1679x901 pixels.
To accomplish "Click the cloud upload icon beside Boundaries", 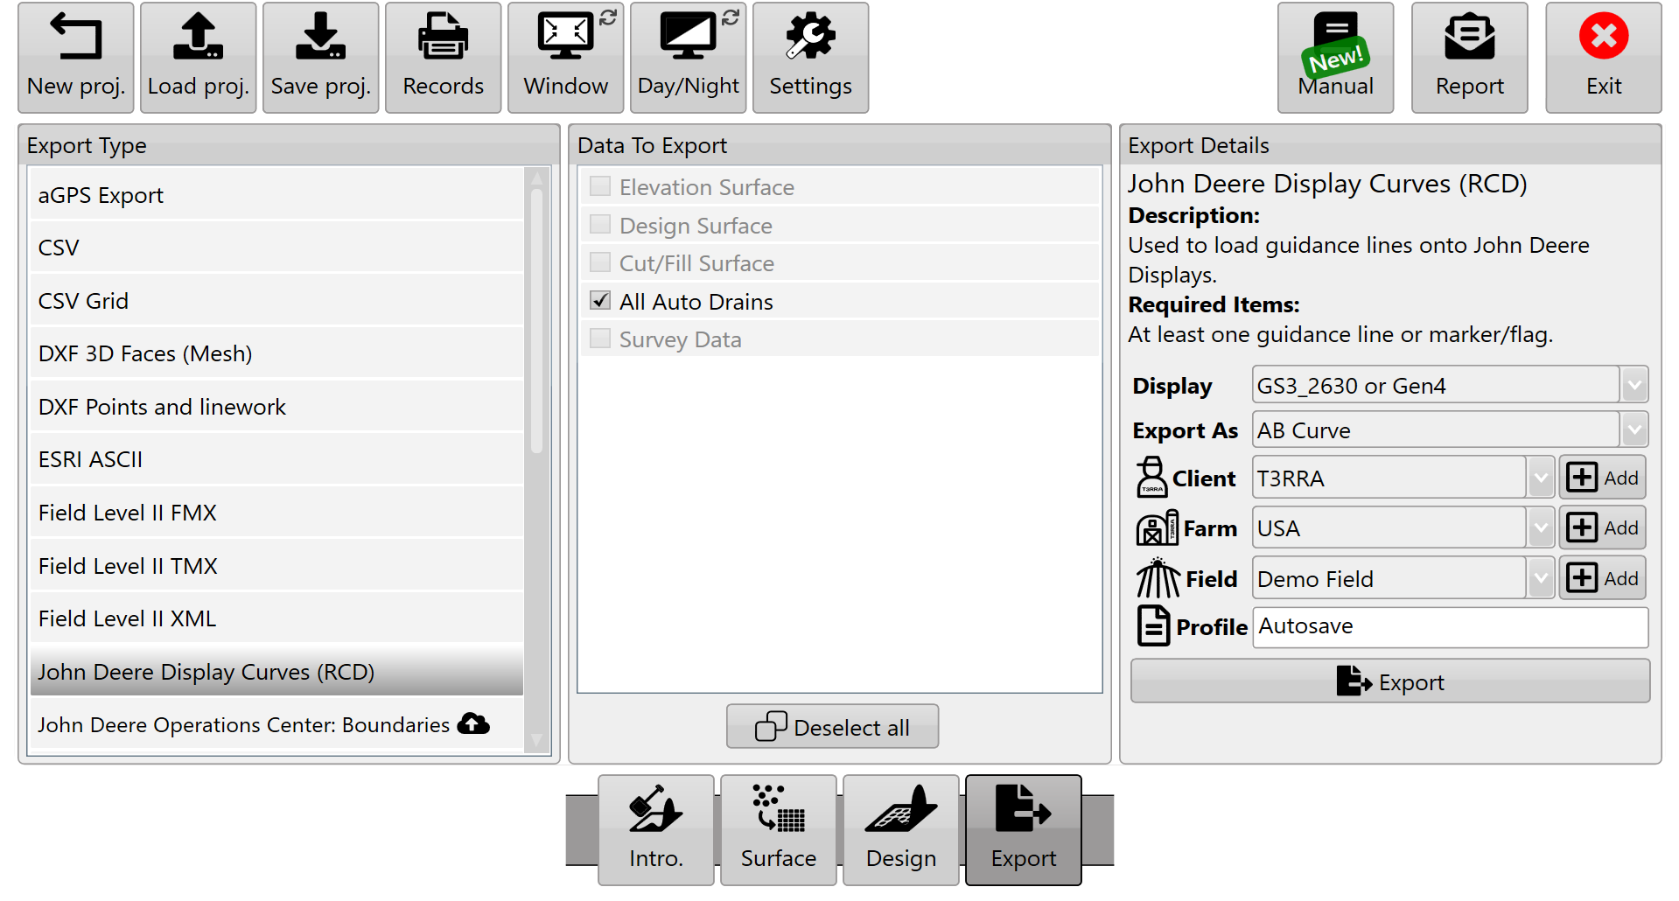I will coord(473,723).
